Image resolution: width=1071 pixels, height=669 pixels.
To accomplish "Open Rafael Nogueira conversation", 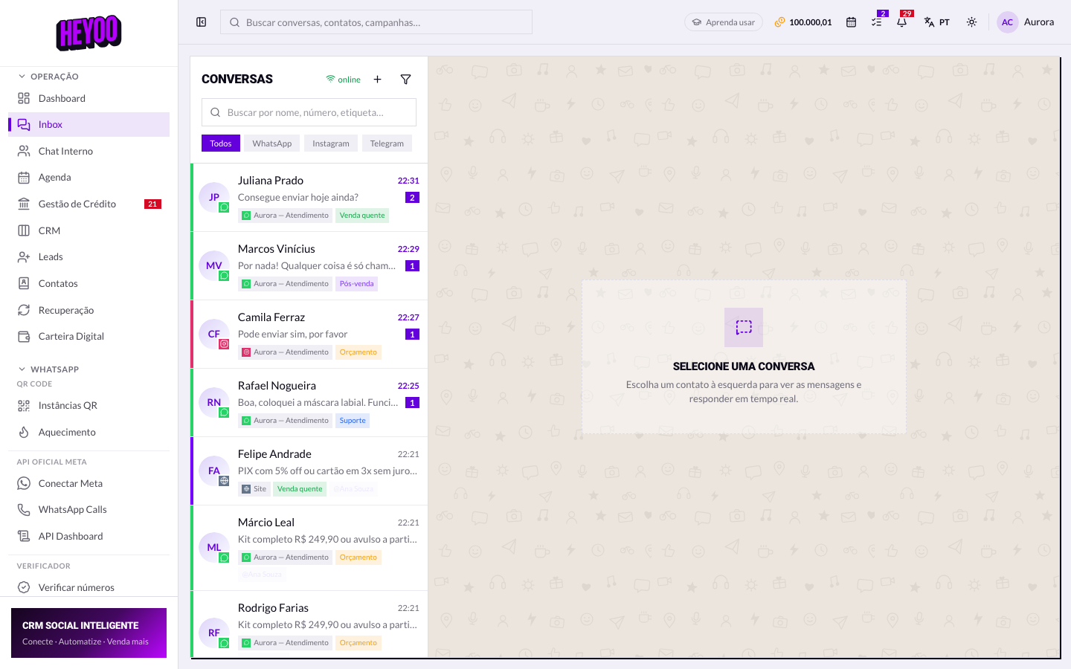I will pos(309,403).
